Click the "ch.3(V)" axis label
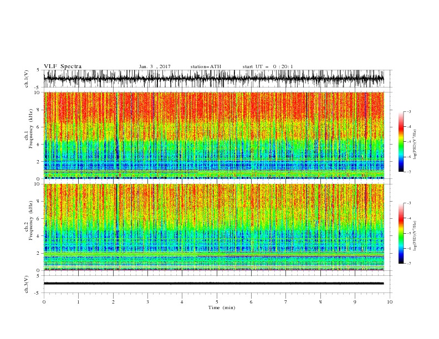 [27, 284]
